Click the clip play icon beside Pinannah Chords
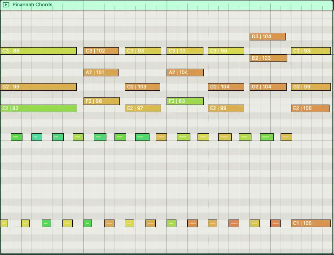Screen dimensions: 334x255 coord(6,4)
